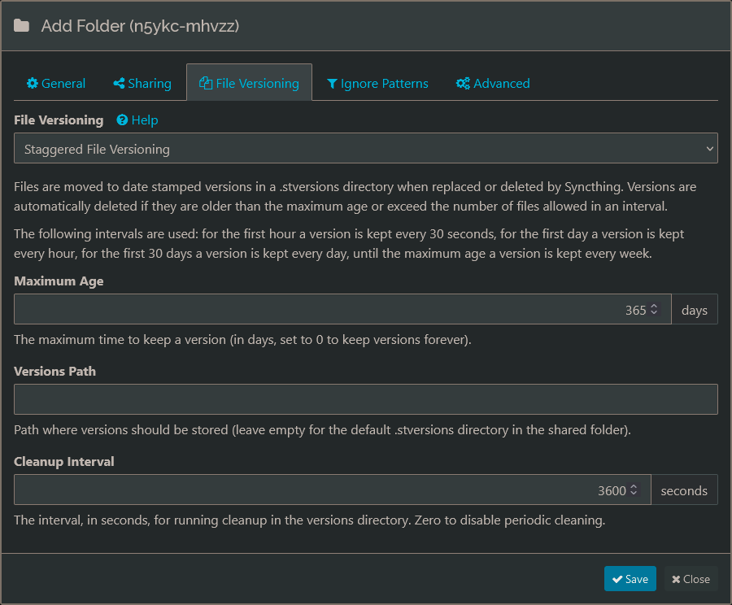Open the Ignore Patterns tab
The height and width of the screenshot is (605, 732).
tap(377, 84)
